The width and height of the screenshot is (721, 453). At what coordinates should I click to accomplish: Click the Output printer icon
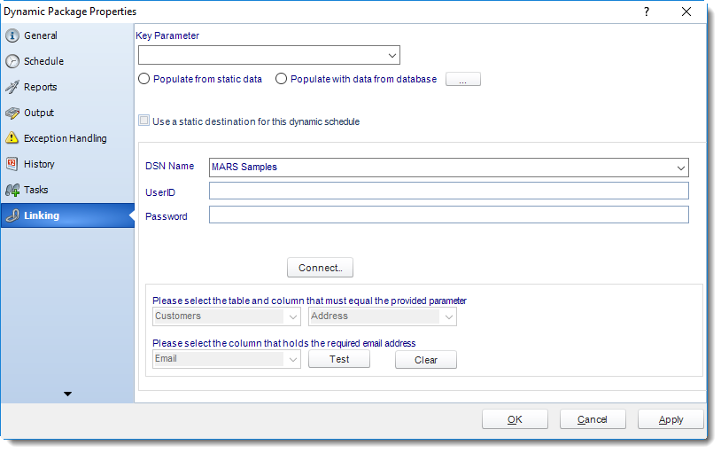[12, 113]
